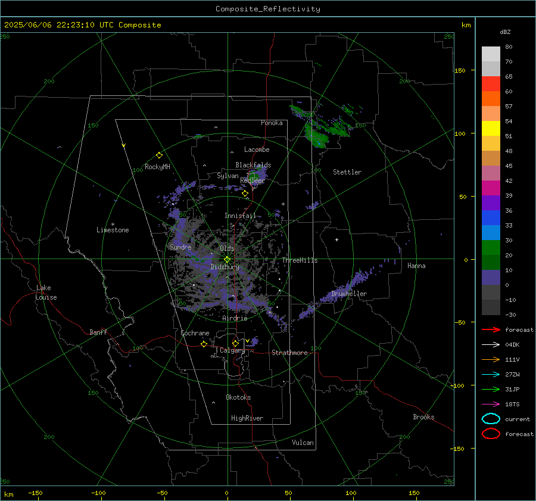Viewport: 536px width, 501px height.
Task: Click the orange 111V arrow in legend
Action: 491,359
